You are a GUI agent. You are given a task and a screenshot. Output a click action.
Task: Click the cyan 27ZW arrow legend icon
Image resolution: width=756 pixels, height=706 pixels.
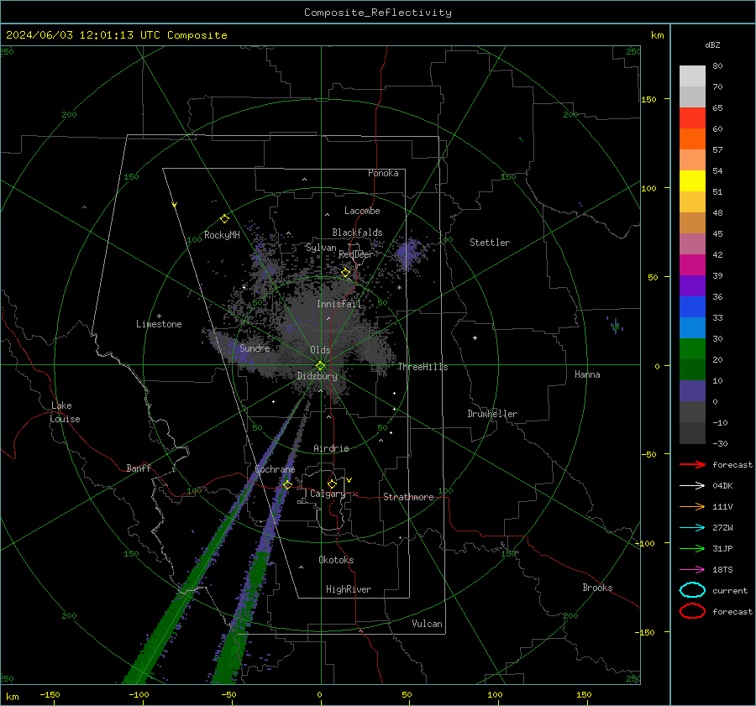[692, 527]
